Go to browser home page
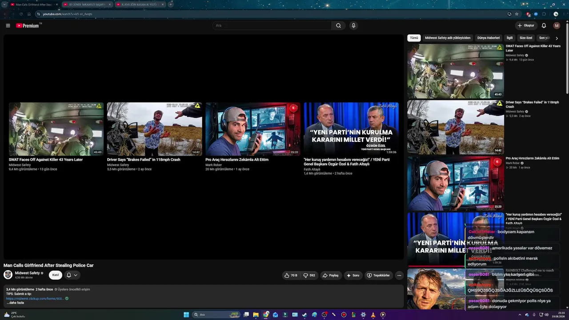 (x=29, y=14)
